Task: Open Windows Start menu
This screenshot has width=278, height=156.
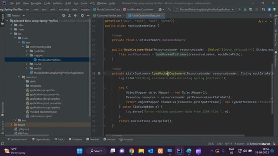Action: [80, 151]
